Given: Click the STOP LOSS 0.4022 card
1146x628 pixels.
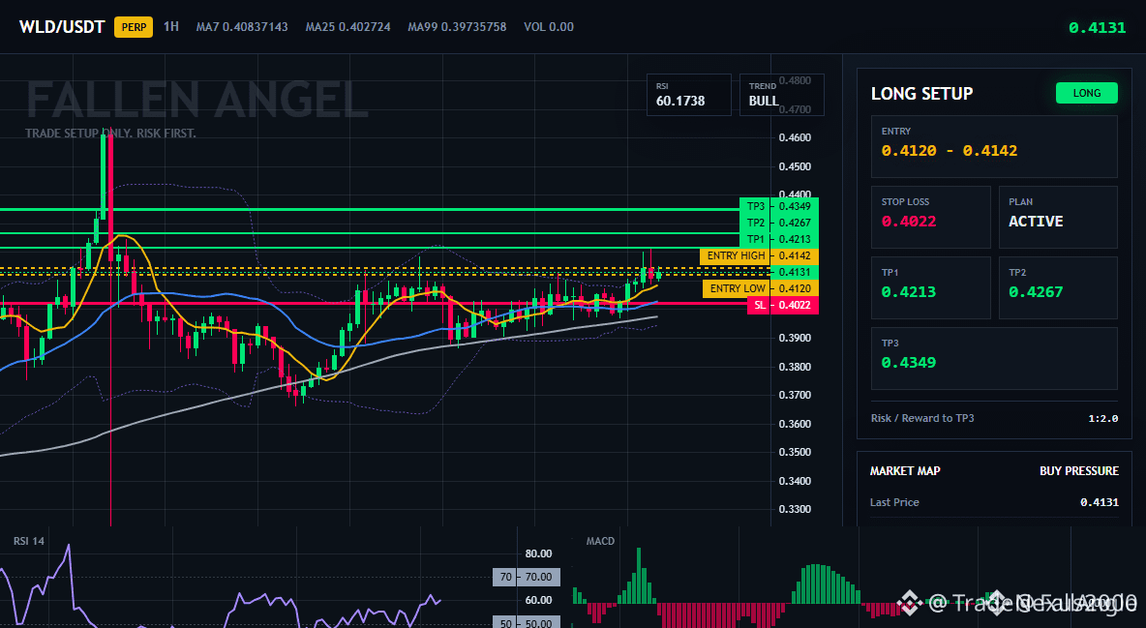Looking at the screenshot, I should (930, 217).
